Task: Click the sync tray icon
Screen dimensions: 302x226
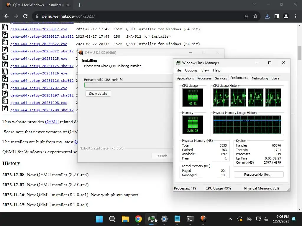Action: (x=240, y=219)
